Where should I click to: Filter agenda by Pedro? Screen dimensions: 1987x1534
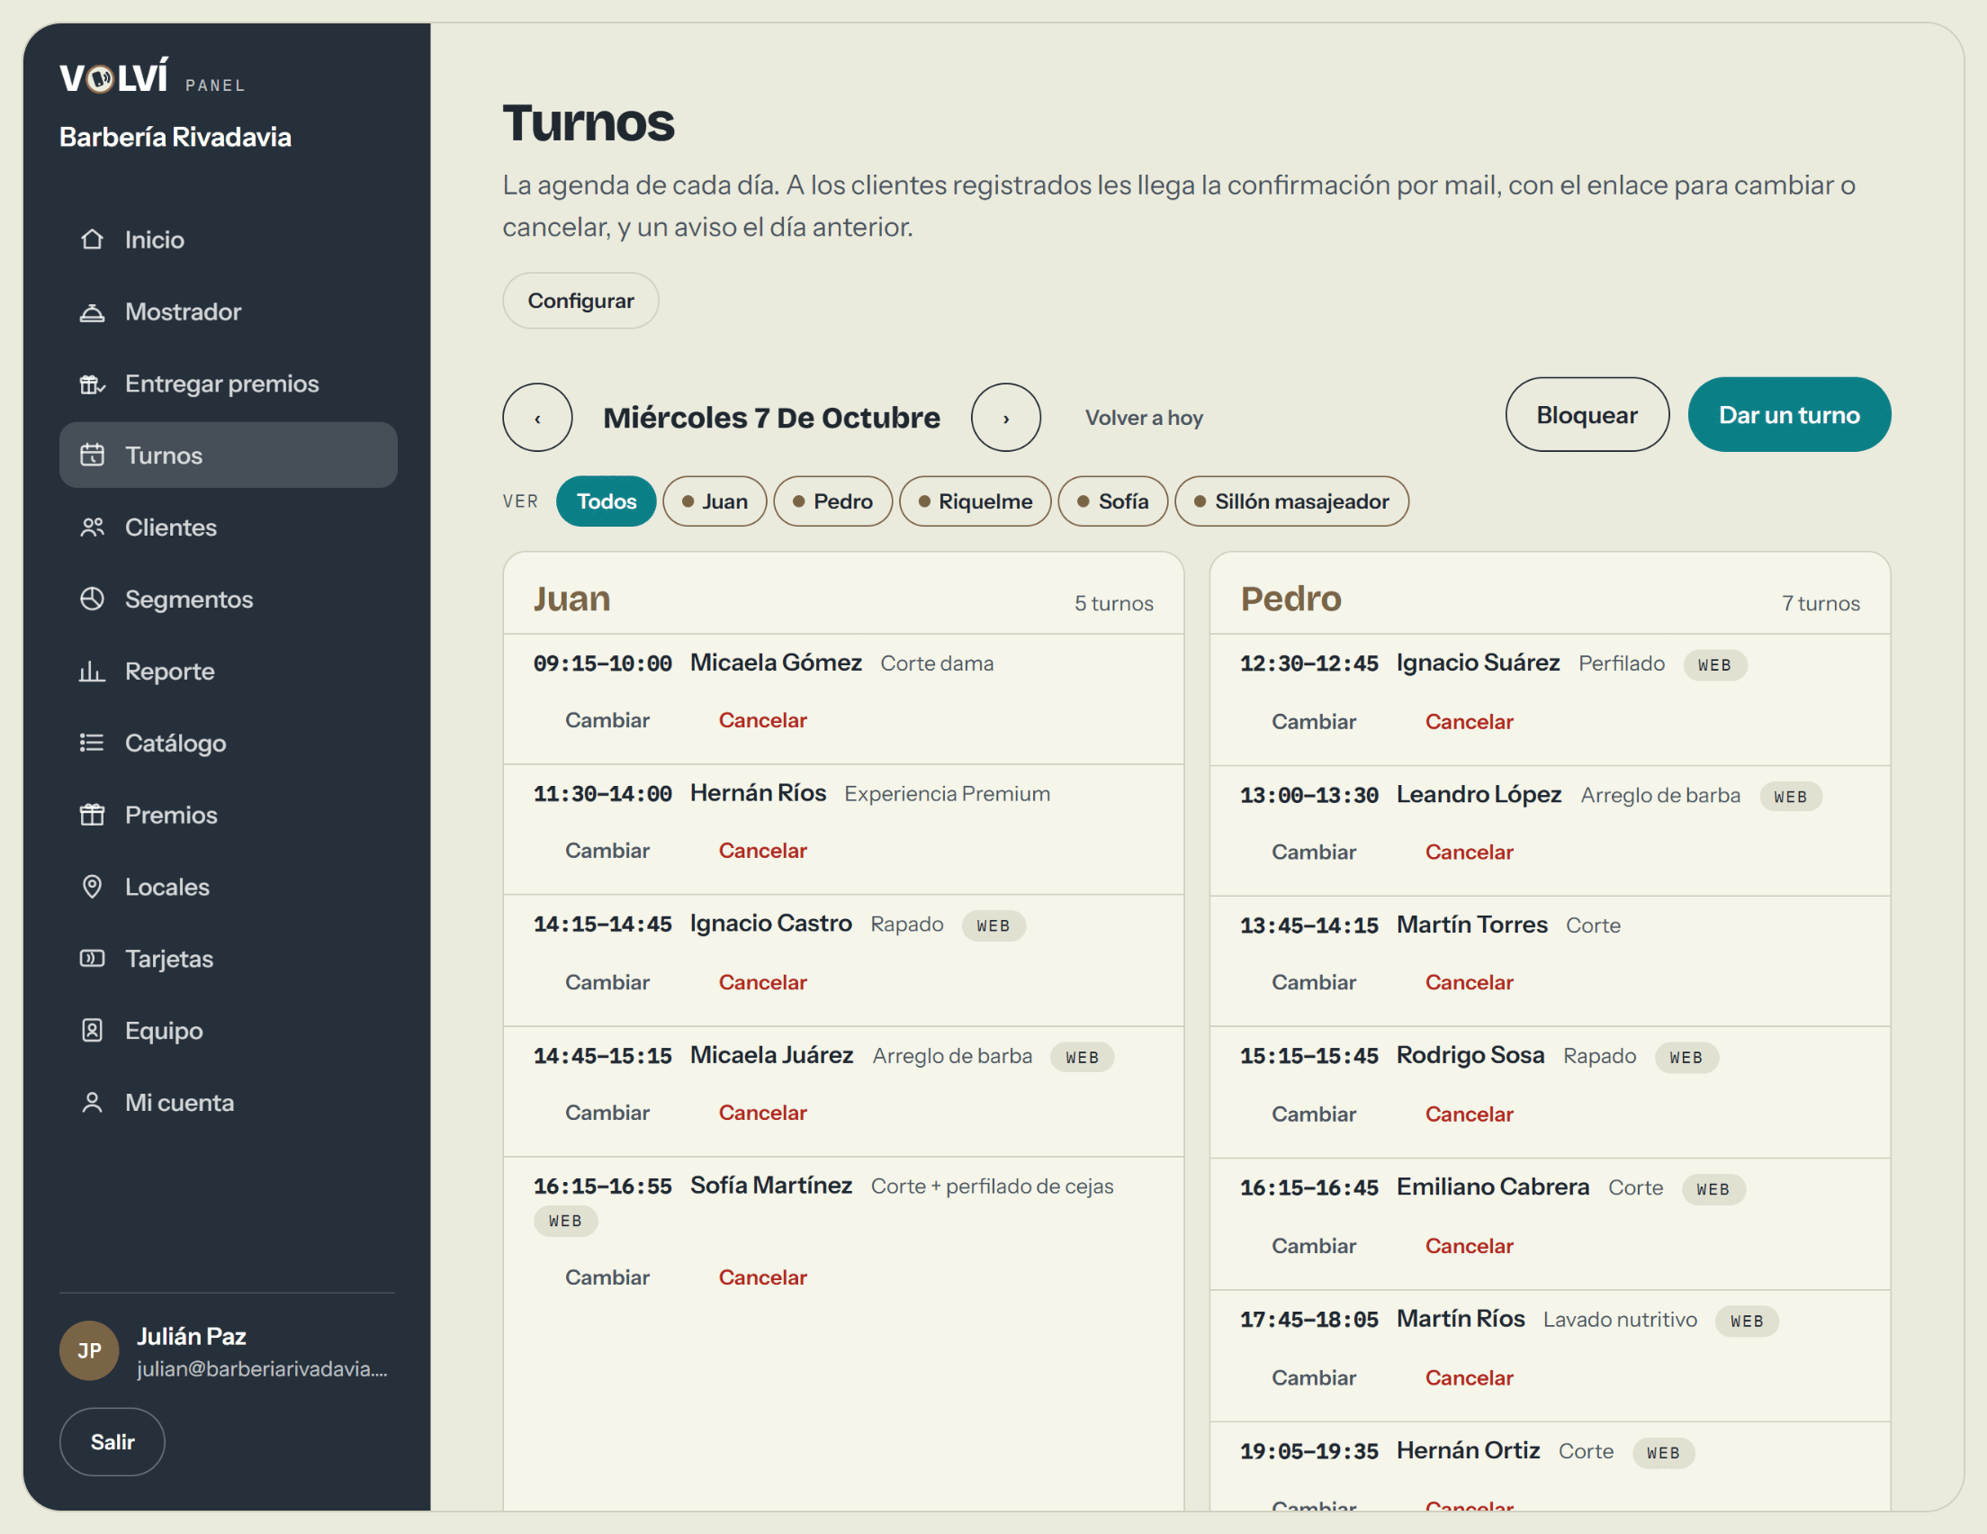[833, 501]
